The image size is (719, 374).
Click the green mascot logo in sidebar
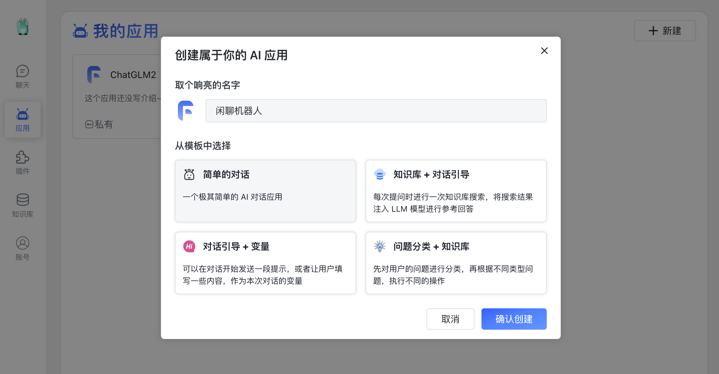pyautogui.click(x=23, y=27)
